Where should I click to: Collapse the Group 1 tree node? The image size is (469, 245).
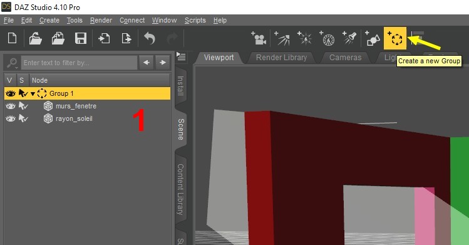[33, 94]
